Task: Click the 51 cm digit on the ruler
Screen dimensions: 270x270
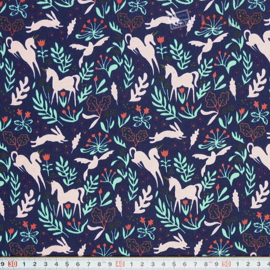Action: tap(237, 263)
